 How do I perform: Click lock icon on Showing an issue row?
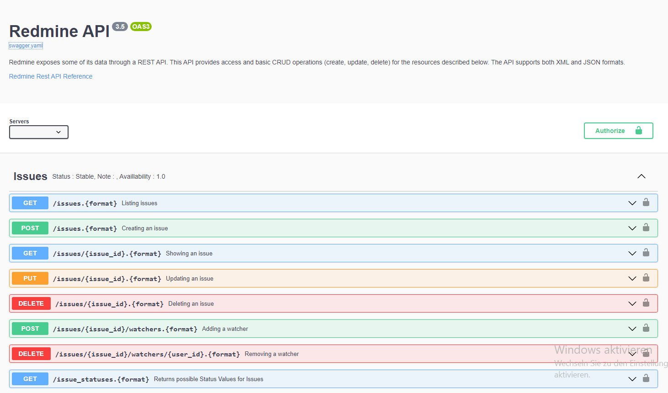(646, 253)
